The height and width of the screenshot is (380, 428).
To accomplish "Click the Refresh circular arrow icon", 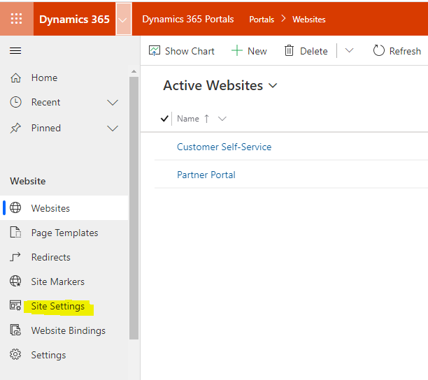I will [x=378, y=50].
